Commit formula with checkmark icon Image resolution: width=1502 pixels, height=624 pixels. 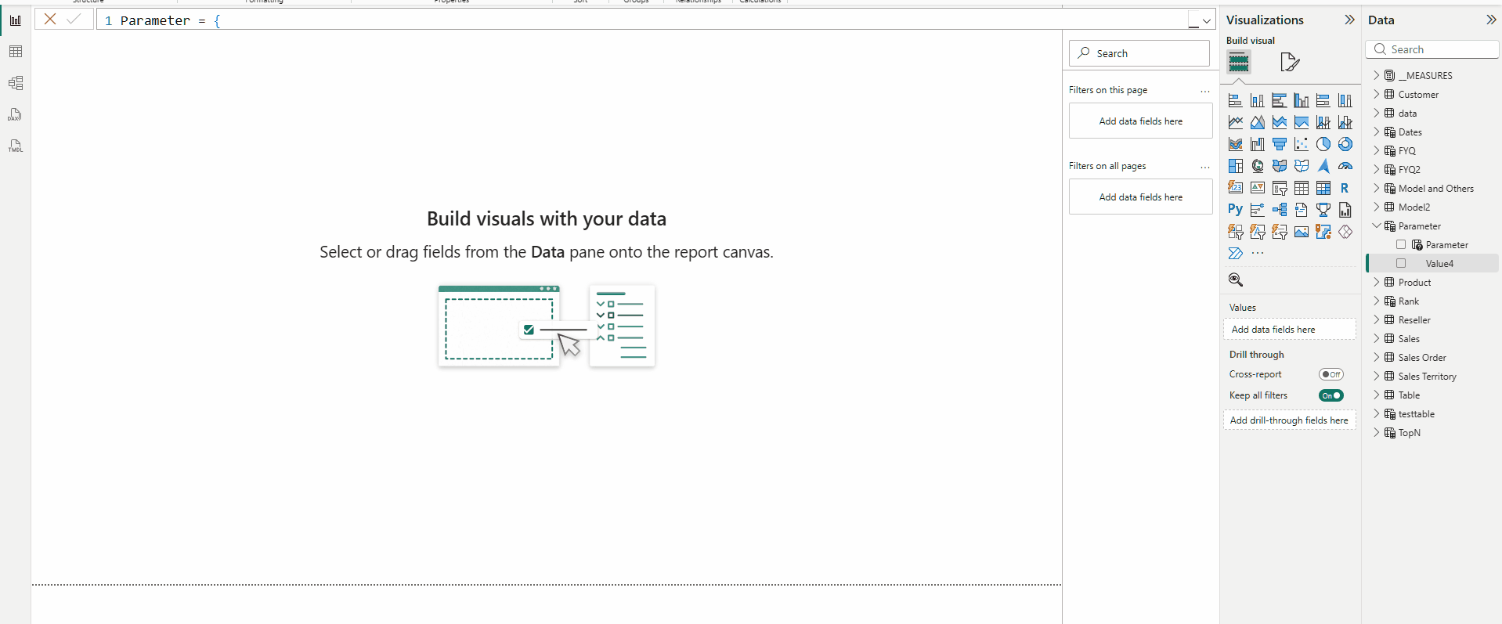coord(74,20)
